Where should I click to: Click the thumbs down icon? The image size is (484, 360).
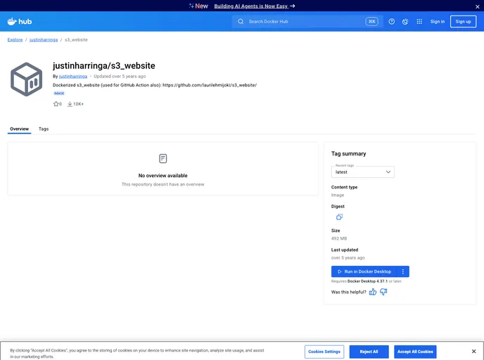[x=383, y=292]
